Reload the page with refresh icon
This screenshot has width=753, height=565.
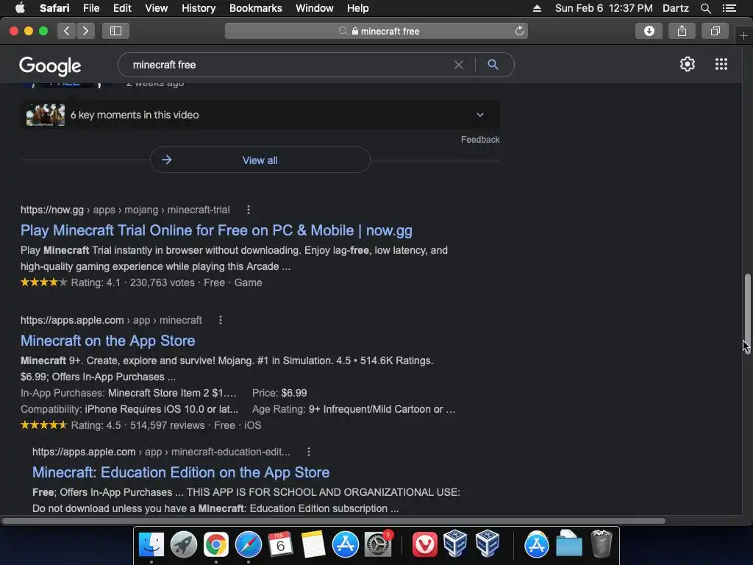tap(519, 31)
